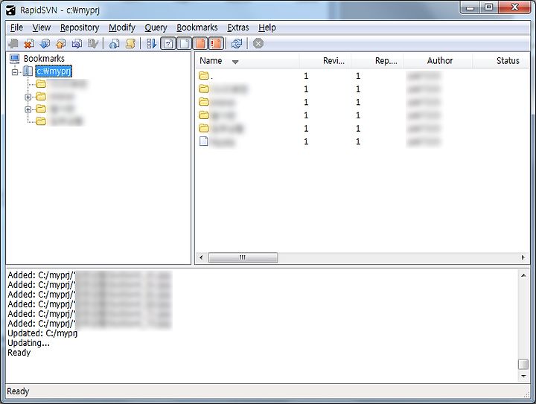Click the "Updated: C:/myprj" log line
Screen dimensions: 536x404
pyautogui.click(x=42, y=333)
